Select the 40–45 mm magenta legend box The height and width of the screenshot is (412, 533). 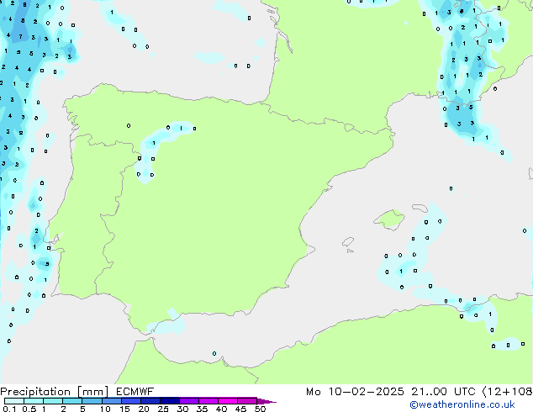[228, 401]
